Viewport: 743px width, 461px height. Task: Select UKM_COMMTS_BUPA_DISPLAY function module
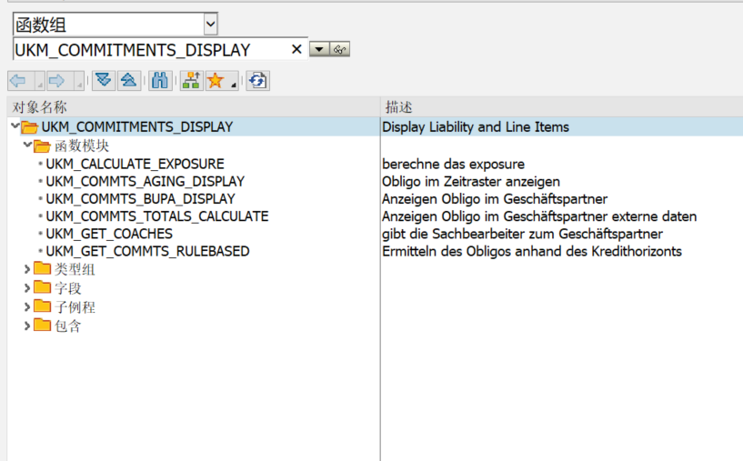140,199
